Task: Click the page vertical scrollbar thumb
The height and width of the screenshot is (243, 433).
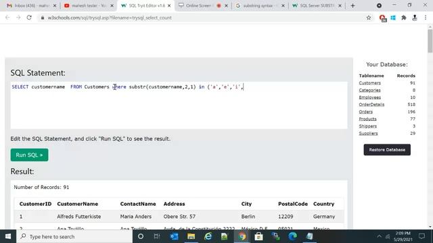Action: coord(430,40)
